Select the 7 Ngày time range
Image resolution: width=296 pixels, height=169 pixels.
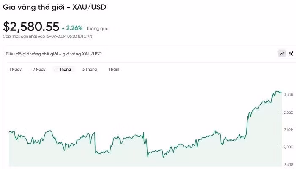39,69
